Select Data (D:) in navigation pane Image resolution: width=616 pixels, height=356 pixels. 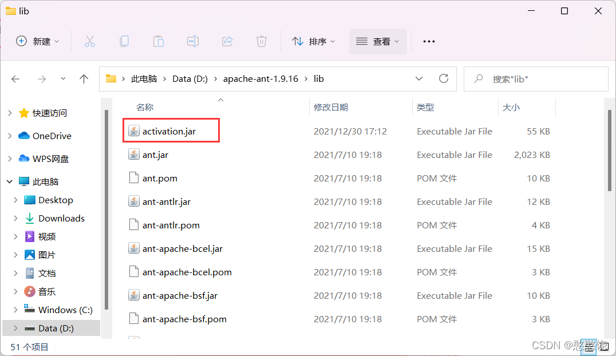click(x=52, y=328)
